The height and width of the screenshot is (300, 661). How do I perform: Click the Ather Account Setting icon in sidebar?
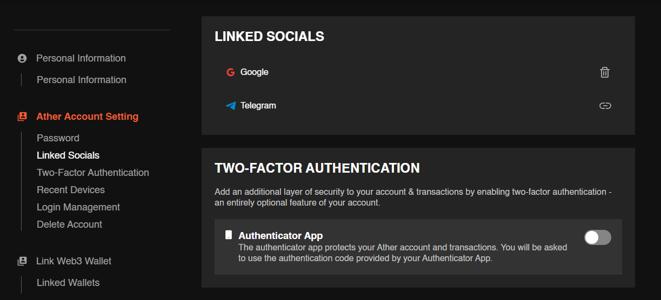pyautogui.click(x=22, y=117)
